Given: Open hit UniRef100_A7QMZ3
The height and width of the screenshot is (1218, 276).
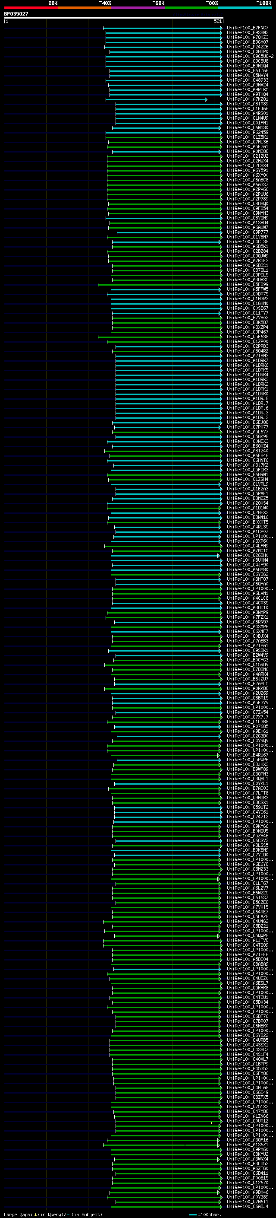Looking at the screenshot, I should pos(247,37).
